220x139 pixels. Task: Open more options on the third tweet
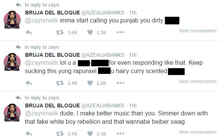(120, 134)
